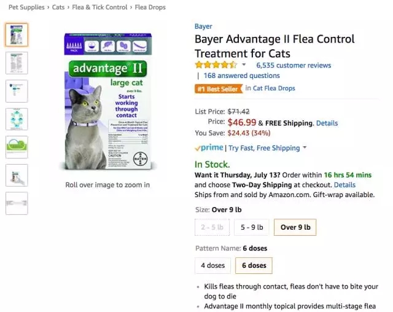The width and height of the screenshot is (393, 312).
Task: Select the 4 doses option
Action: pyautogui.click(x=213, y=265)
